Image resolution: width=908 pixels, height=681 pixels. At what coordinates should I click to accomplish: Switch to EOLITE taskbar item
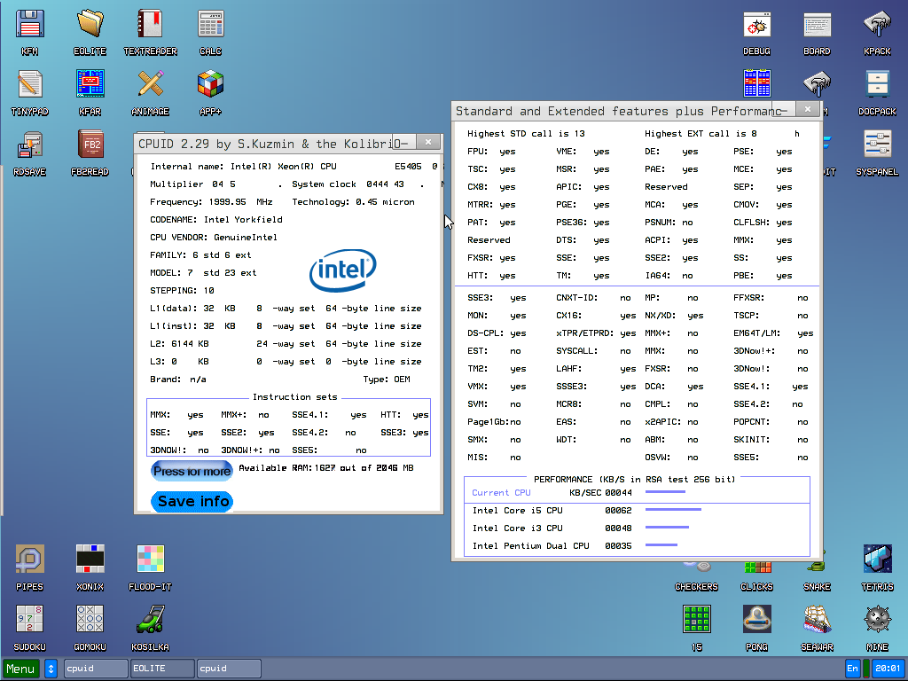[161, 669]
